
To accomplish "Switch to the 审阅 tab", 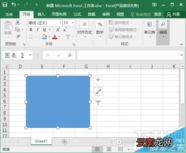I will click(x=106, y=14).
